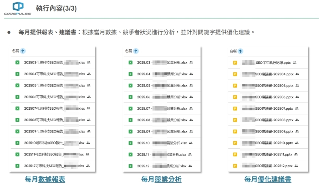Viewport: 319px width, 185px height.
Task: Toggle sort arrow in the middle file list
Action: (136, 51)
